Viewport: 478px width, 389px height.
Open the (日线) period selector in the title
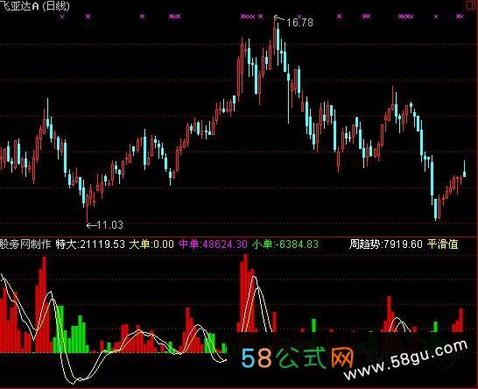[56, 6]
